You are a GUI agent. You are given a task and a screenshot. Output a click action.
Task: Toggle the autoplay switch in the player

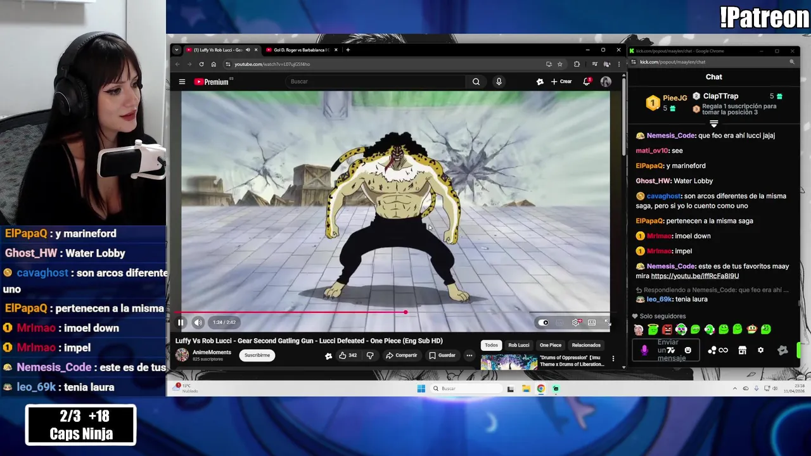(544, 322)
